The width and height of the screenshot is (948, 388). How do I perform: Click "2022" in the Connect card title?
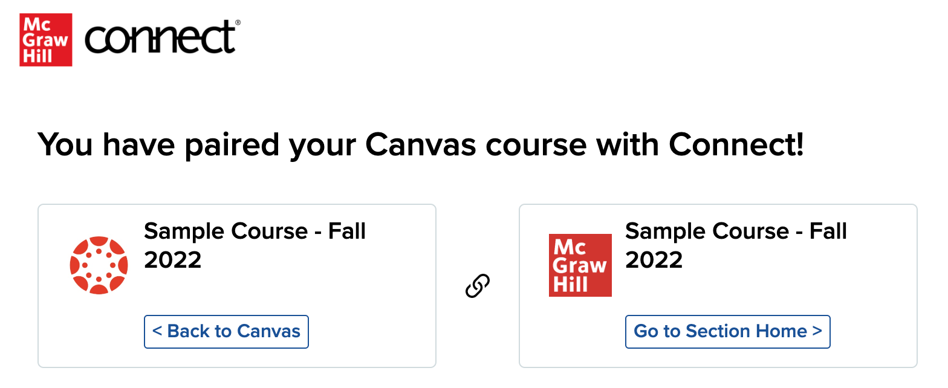pos(654,260)
